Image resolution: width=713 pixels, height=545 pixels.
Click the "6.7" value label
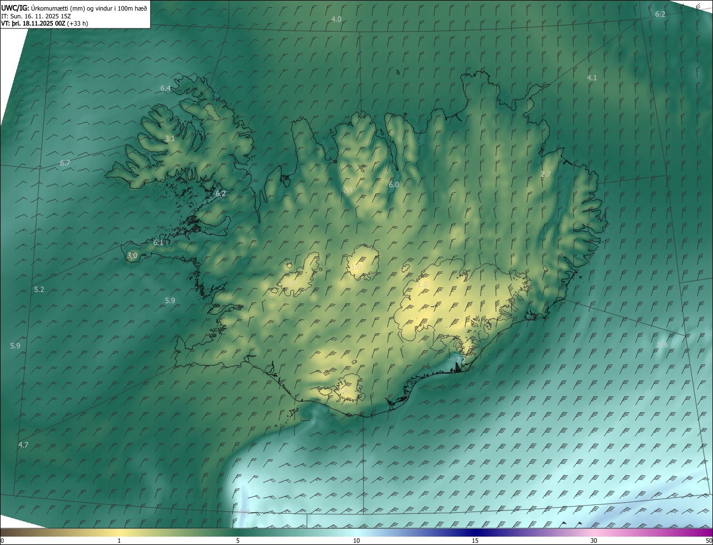[65, 163]
